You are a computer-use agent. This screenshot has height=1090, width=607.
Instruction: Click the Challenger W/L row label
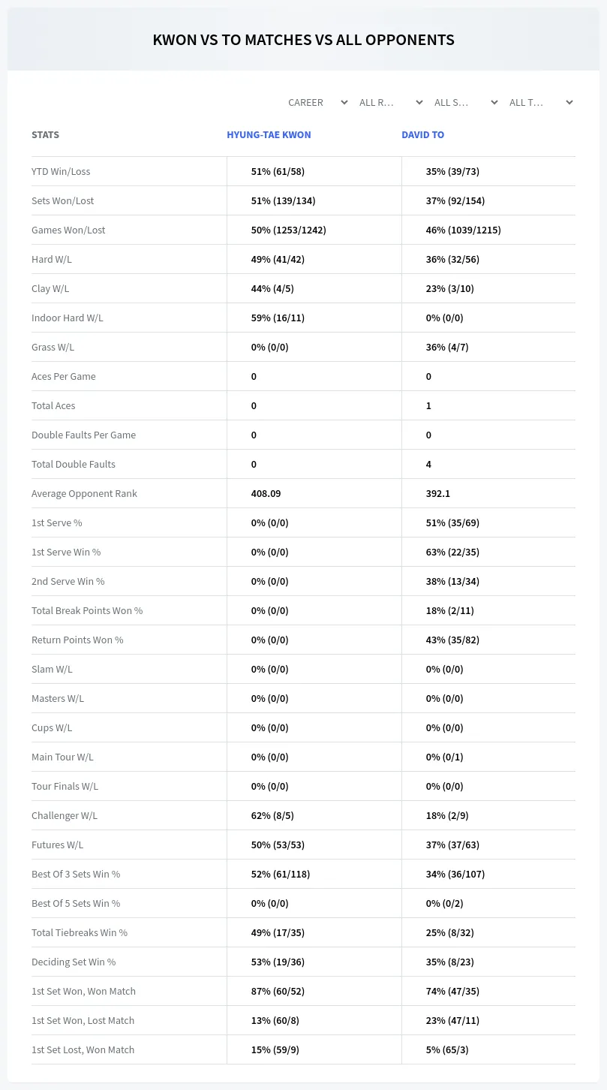click(65, 815)
